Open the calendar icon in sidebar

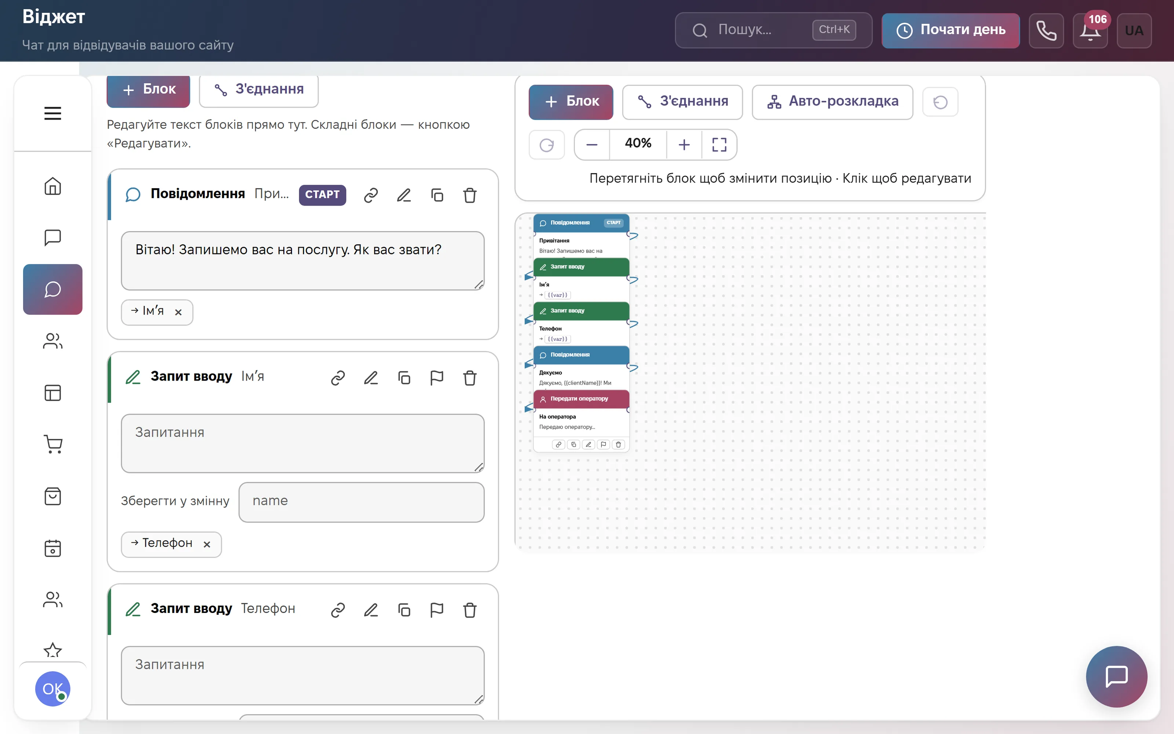52,548
